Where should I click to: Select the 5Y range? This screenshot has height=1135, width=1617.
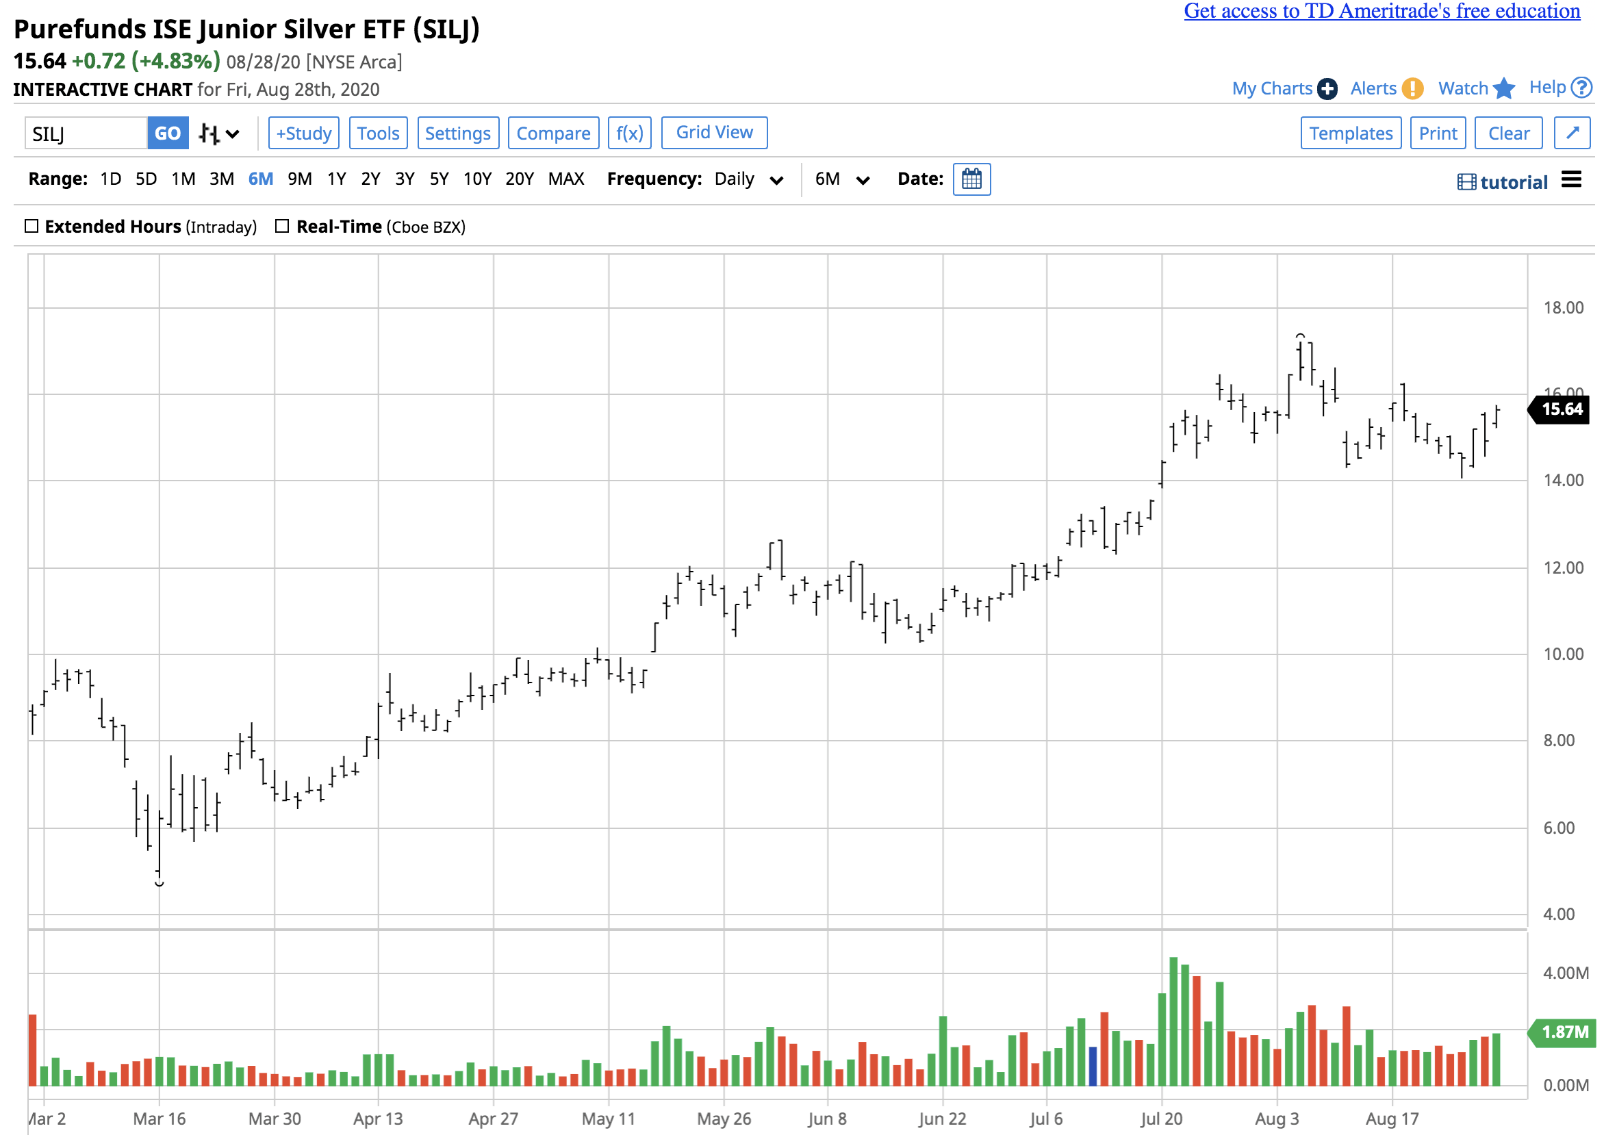(439, 179)
